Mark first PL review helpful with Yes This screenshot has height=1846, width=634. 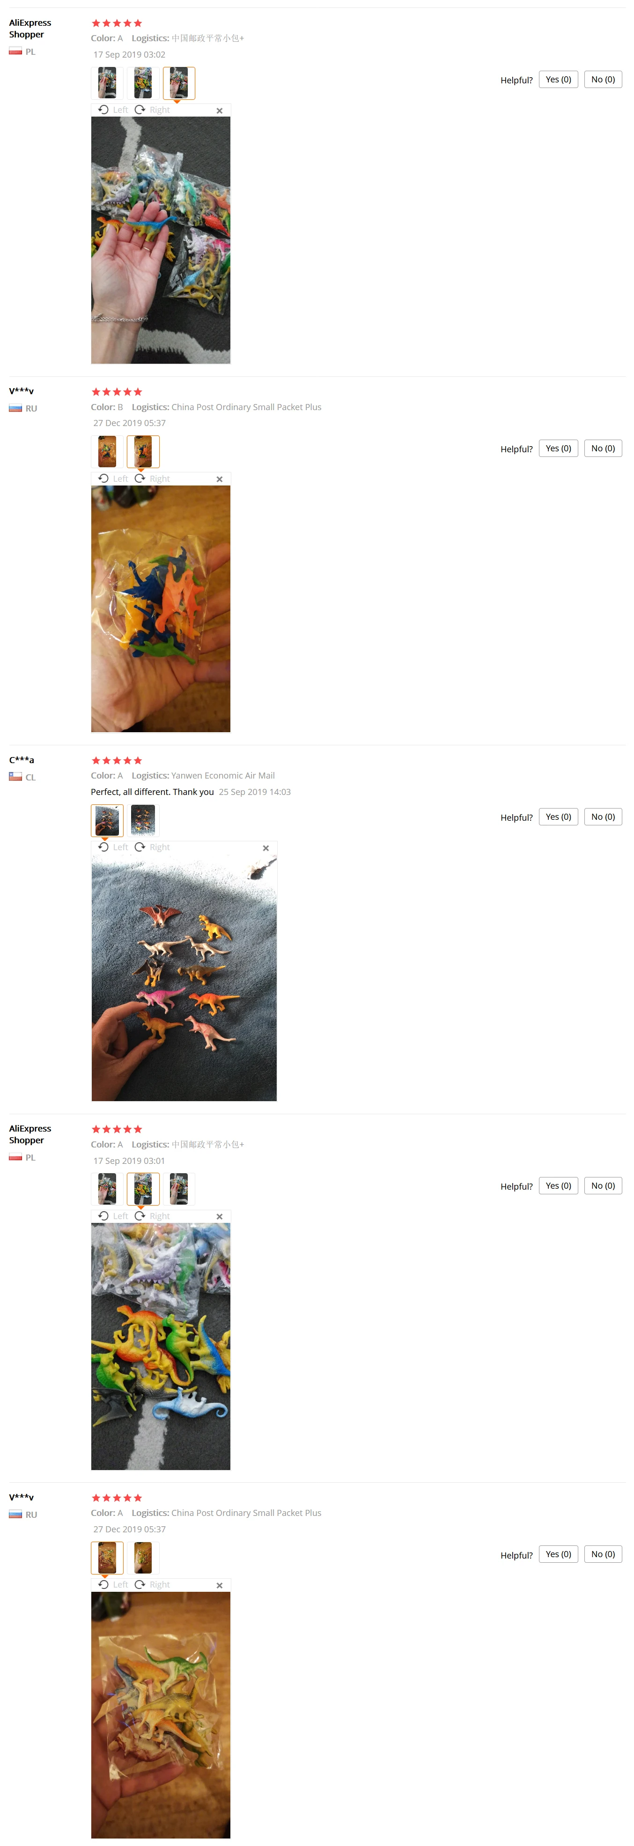558,80
